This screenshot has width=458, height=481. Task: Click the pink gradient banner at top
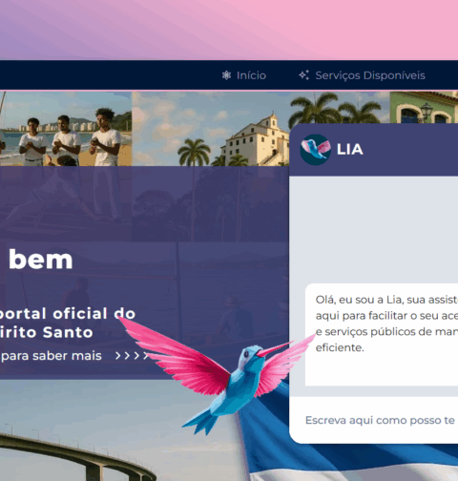[229, 30]
